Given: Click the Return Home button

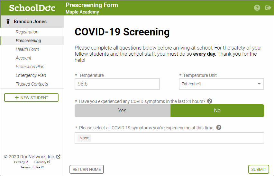Looking at the screenshot, I should click(87, 169).
